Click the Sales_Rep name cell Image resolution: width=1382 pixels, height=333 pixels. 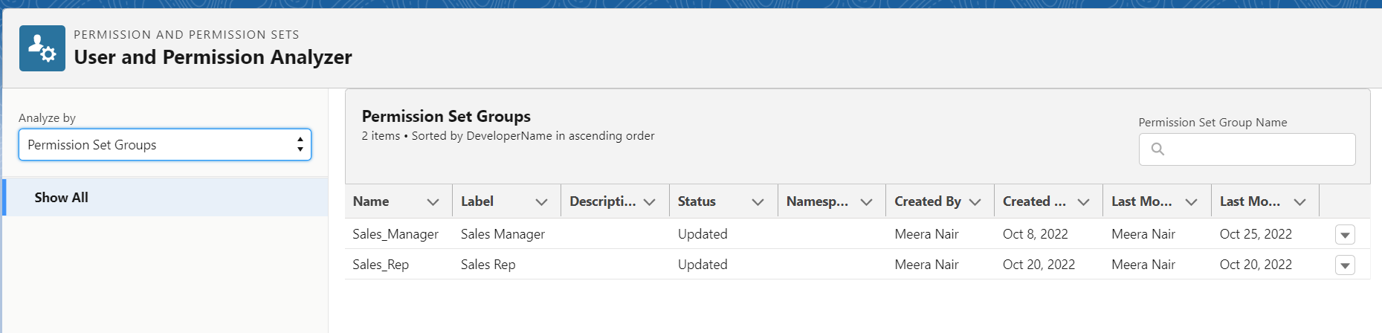point(381,265)
